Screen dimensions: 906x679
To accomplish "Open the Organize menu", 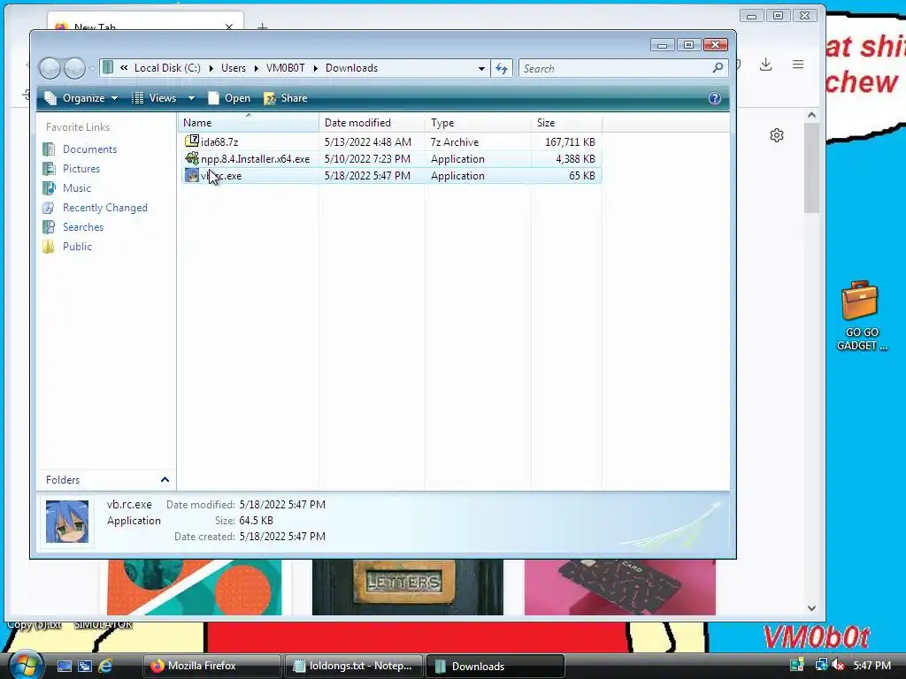I will click(81, 98).
